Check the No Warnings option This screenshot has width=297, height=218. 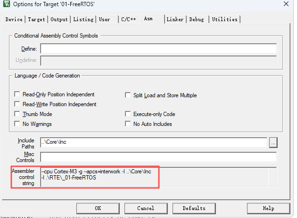click(x=17, y=124)
